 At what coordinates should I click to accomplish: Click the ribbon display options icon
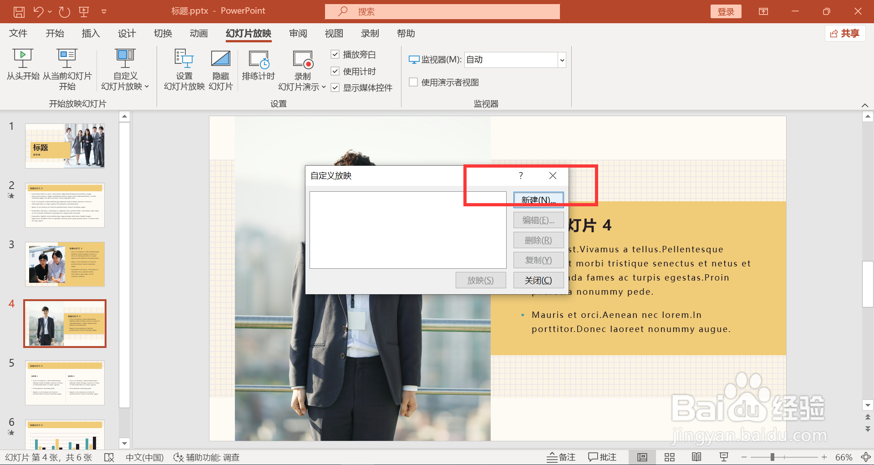click(x=763, y=11)
